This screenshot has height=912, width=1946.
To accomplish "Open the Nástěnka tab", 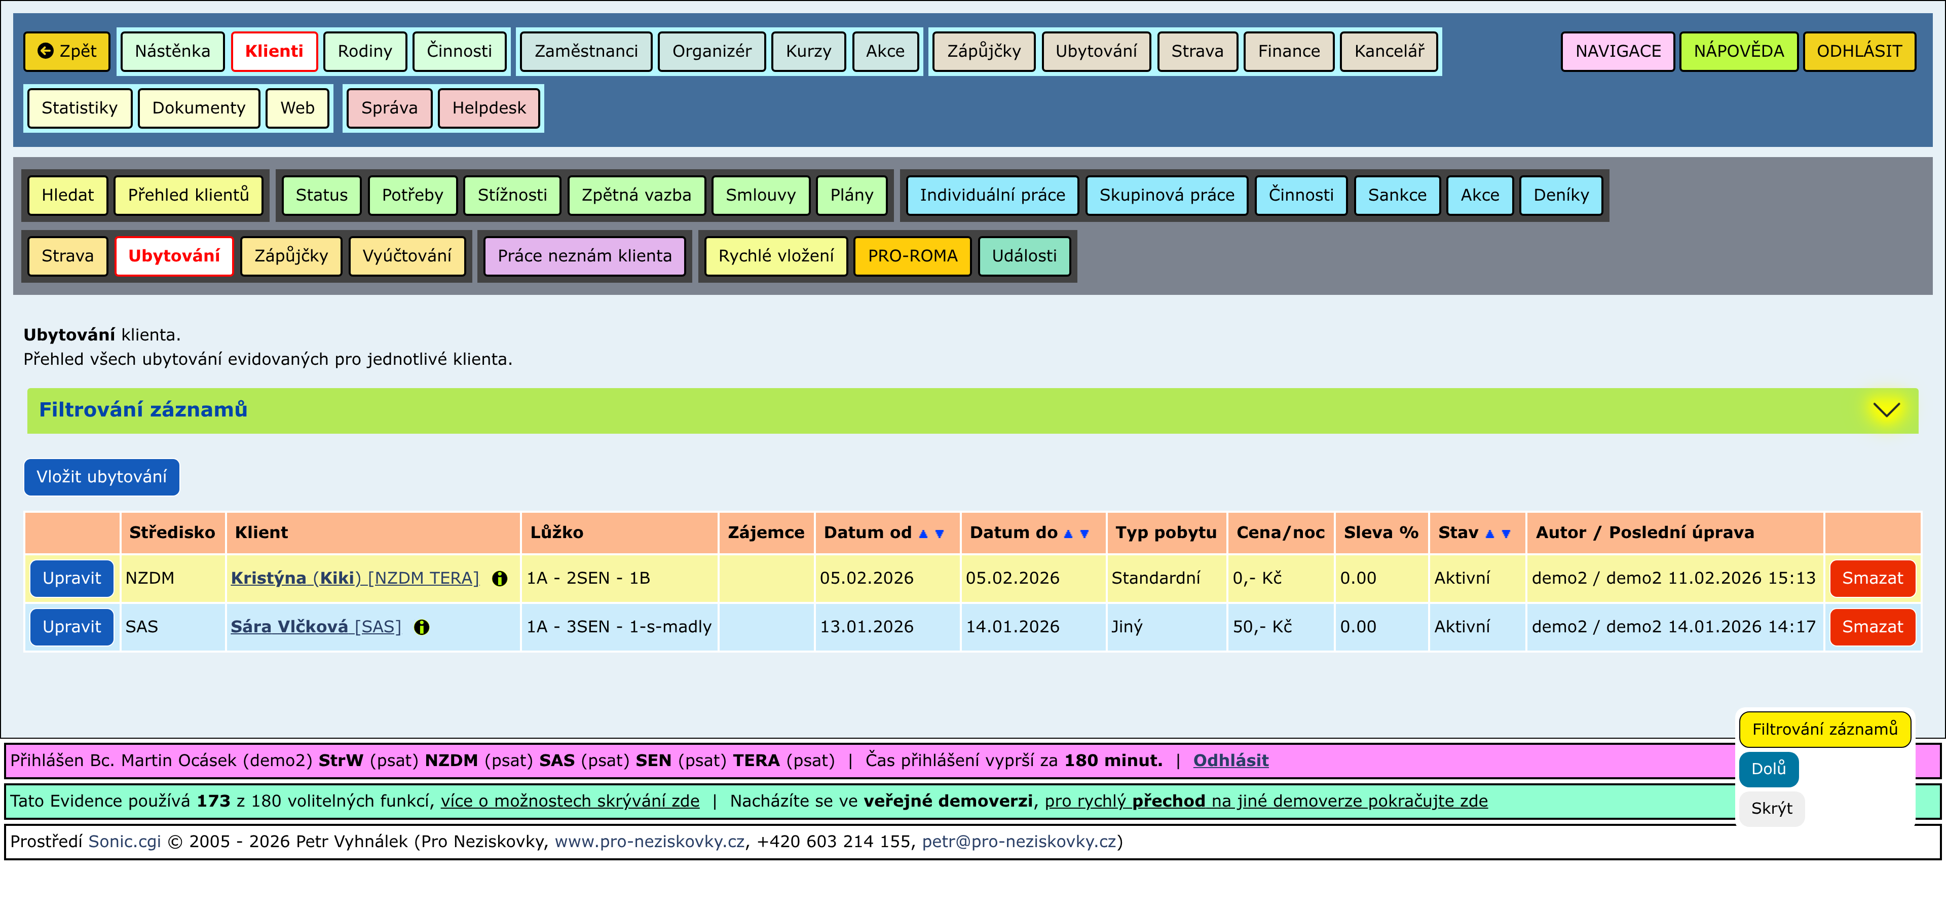I will (x=172, y=51).
